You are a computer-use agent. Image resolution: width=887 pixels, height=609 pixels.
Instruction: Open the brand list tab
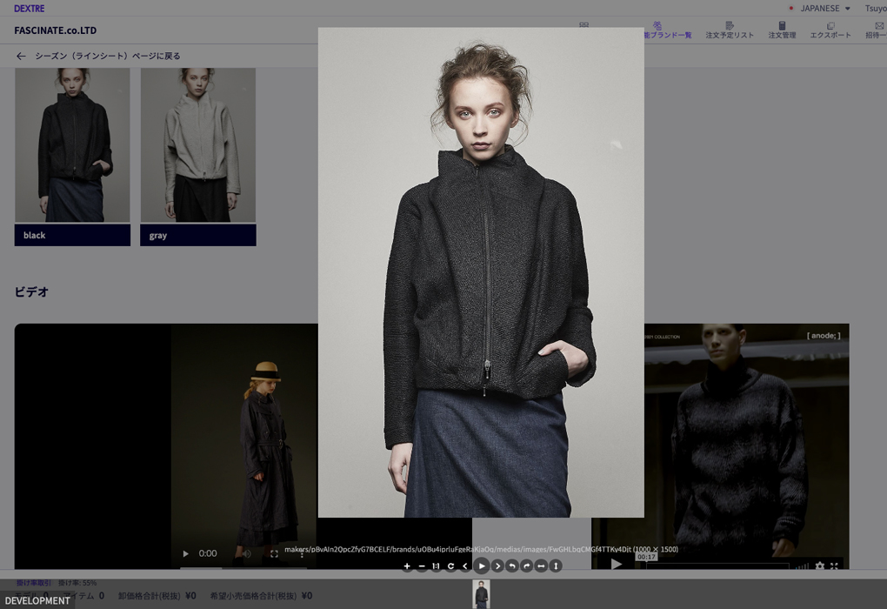click(668, 30)
